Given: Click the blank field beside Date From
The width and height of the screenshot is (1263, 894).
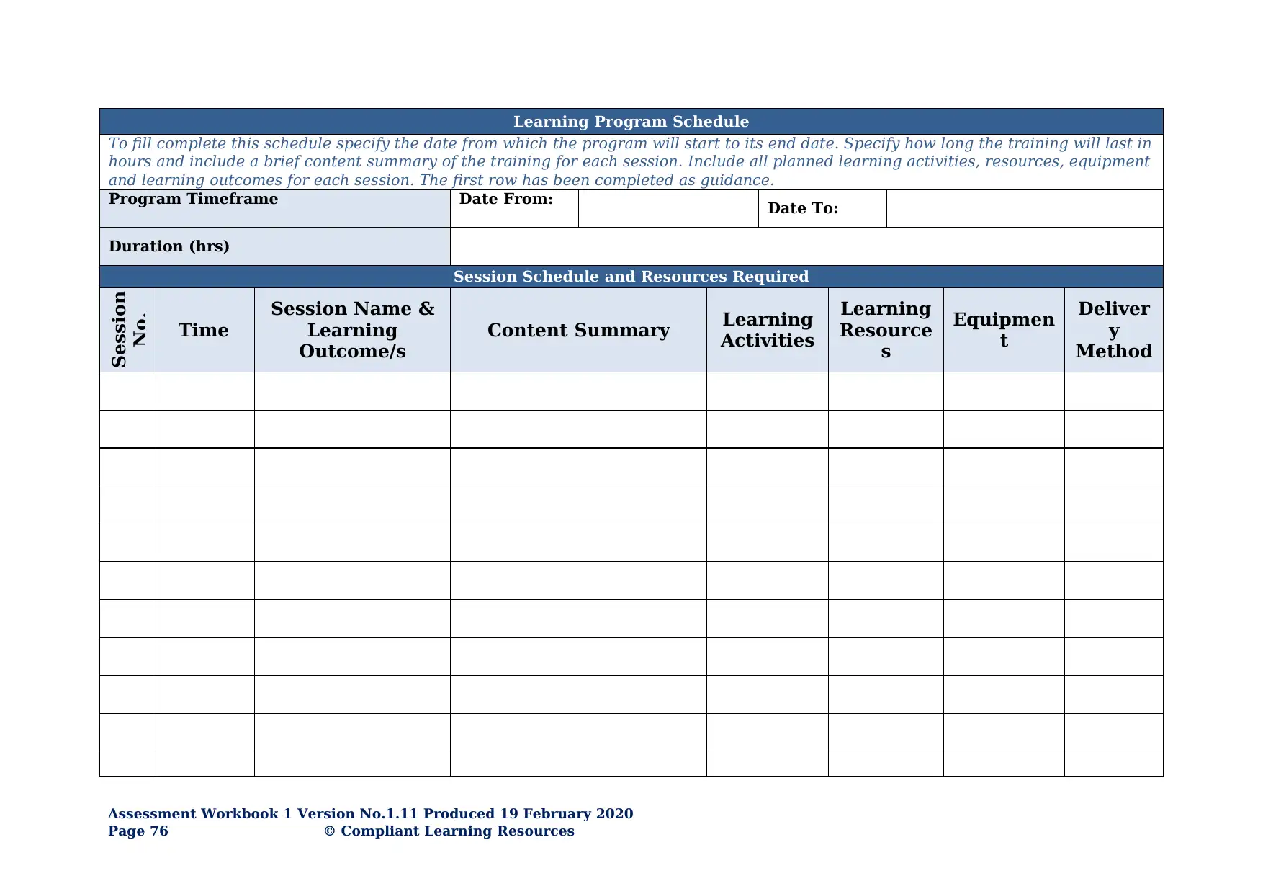Looking at the screenshot, I should [668, 209].
